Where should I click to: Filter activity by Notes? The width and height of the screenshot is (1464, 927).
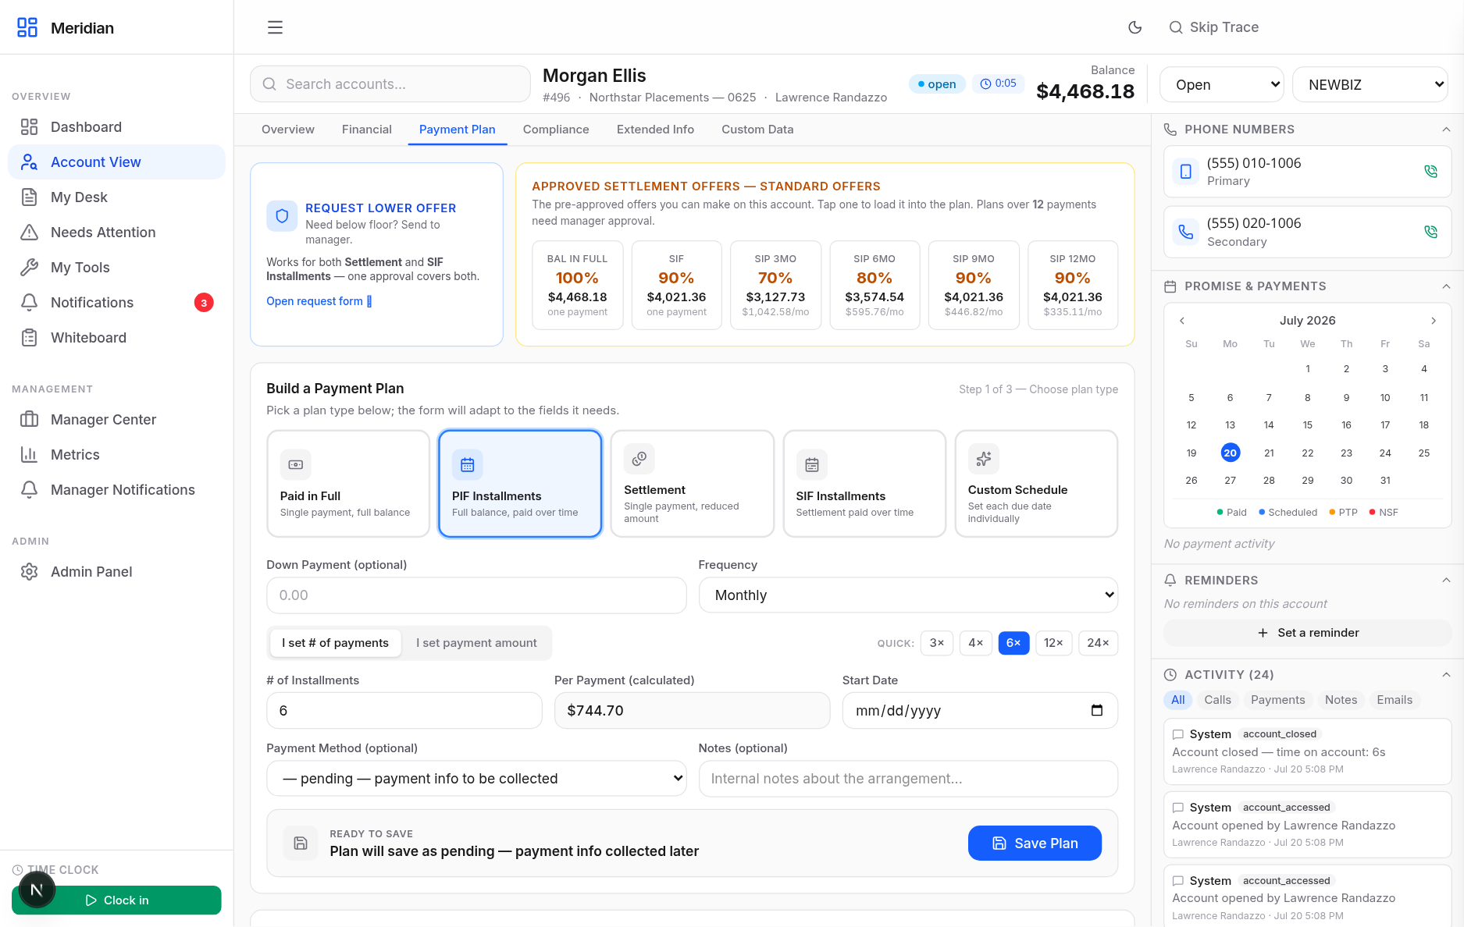[1341, 700]
